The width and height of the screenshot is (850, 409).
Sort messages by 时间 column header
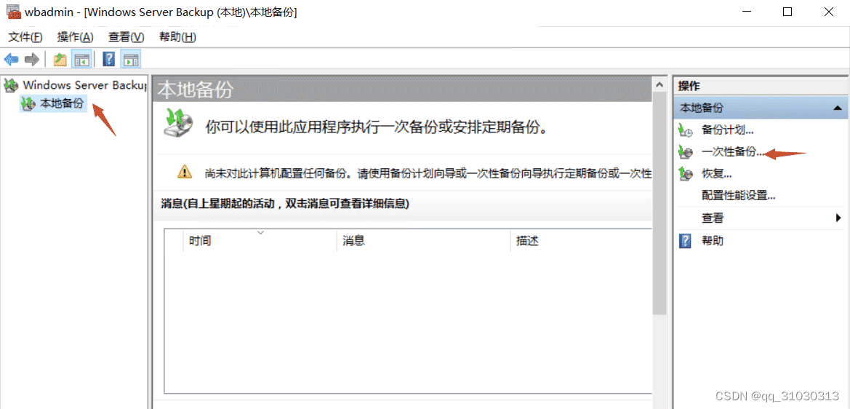coord(260,241)
